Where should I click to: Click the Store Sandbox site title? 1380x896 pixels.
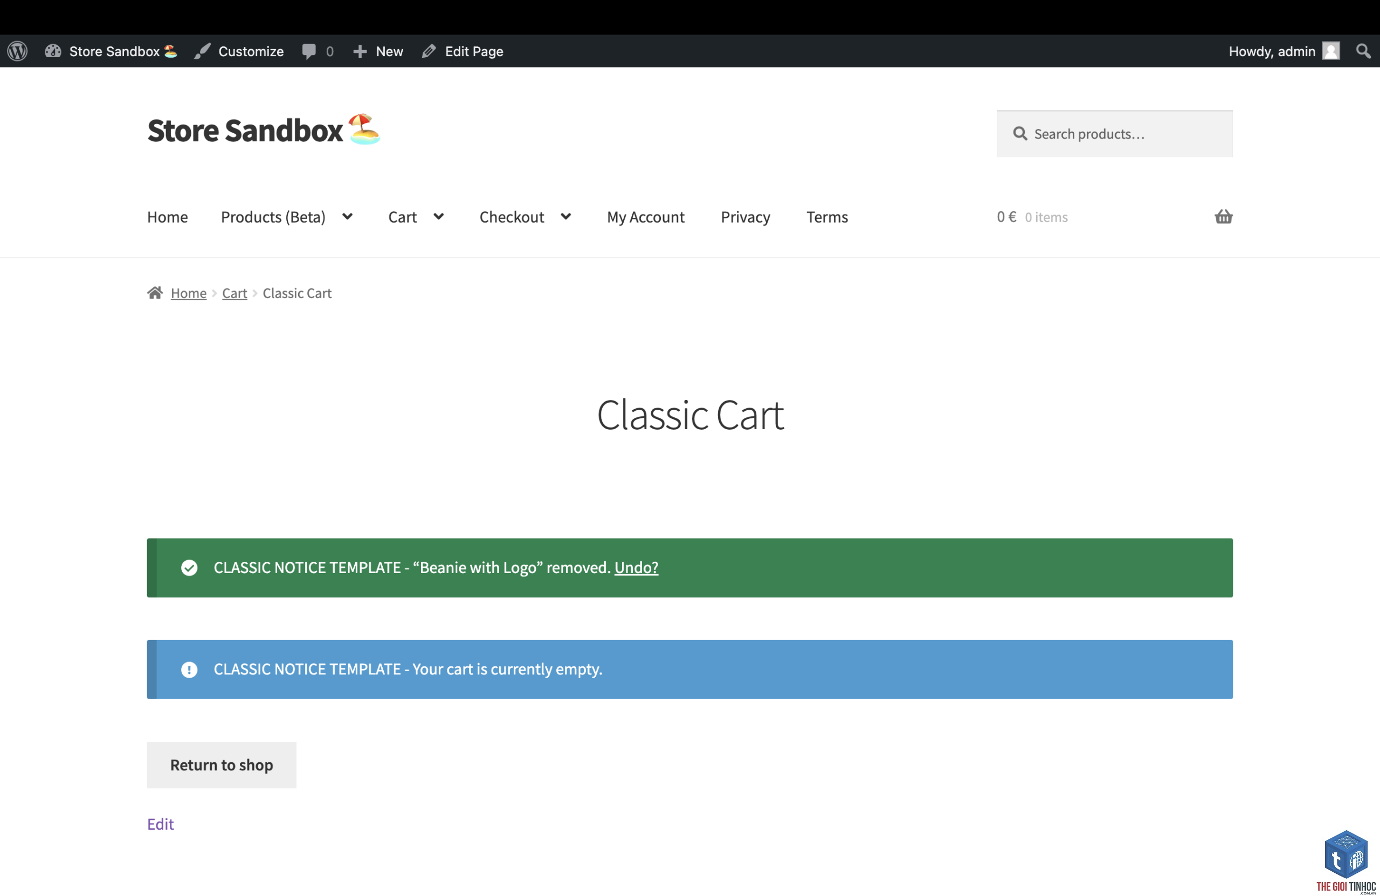pos(264,130)
